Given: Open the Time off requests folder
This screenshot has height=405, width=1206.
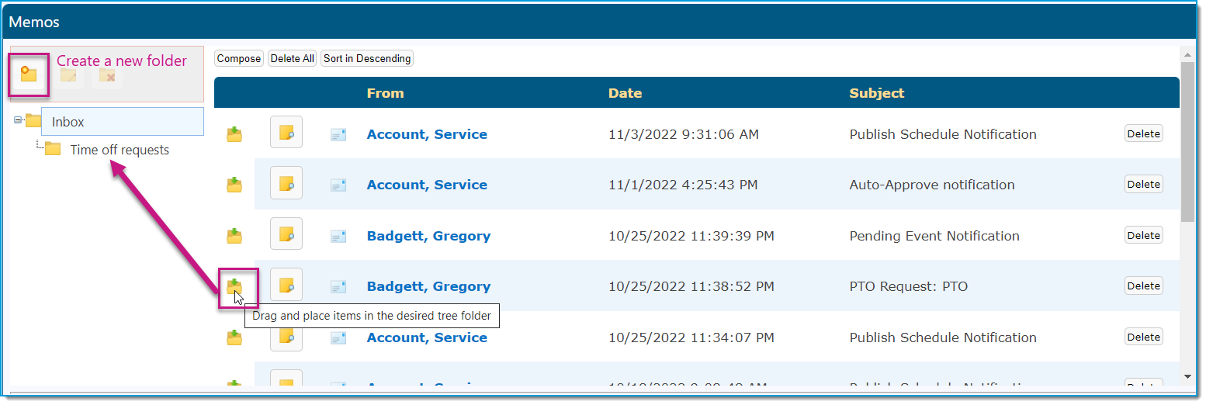Looking at the screenshot, I should coord(120,150).
